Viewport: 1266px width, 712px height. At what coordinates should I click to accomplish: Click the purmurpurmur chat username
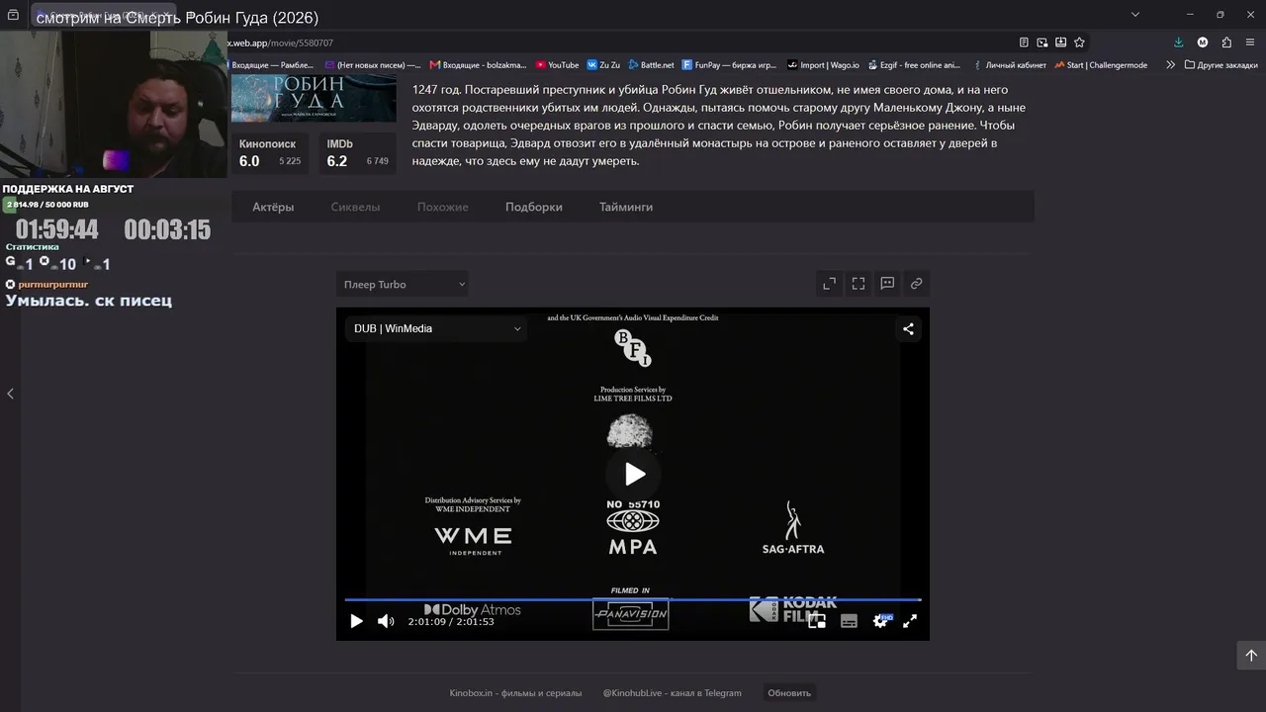(x=52, y=285)
